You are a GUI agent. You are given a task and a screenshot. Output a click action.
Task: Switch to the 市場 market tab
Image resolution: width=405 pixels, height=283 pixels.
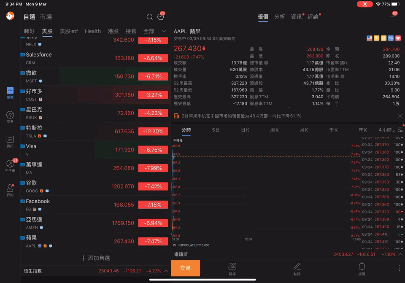point(46,17)
